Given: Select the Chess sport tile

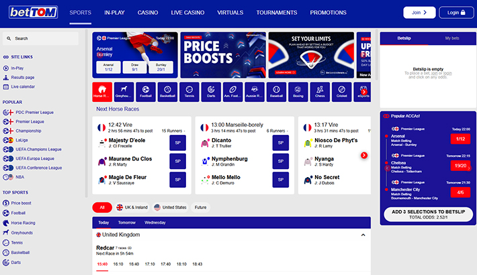Looking at the screenshot, I should [320, 92].
